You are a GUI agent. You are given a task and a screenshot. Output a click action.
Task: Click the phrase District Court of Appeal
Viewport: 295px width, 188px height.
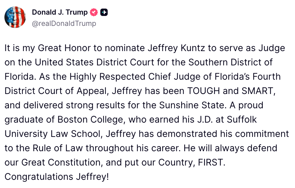point(56,91)
